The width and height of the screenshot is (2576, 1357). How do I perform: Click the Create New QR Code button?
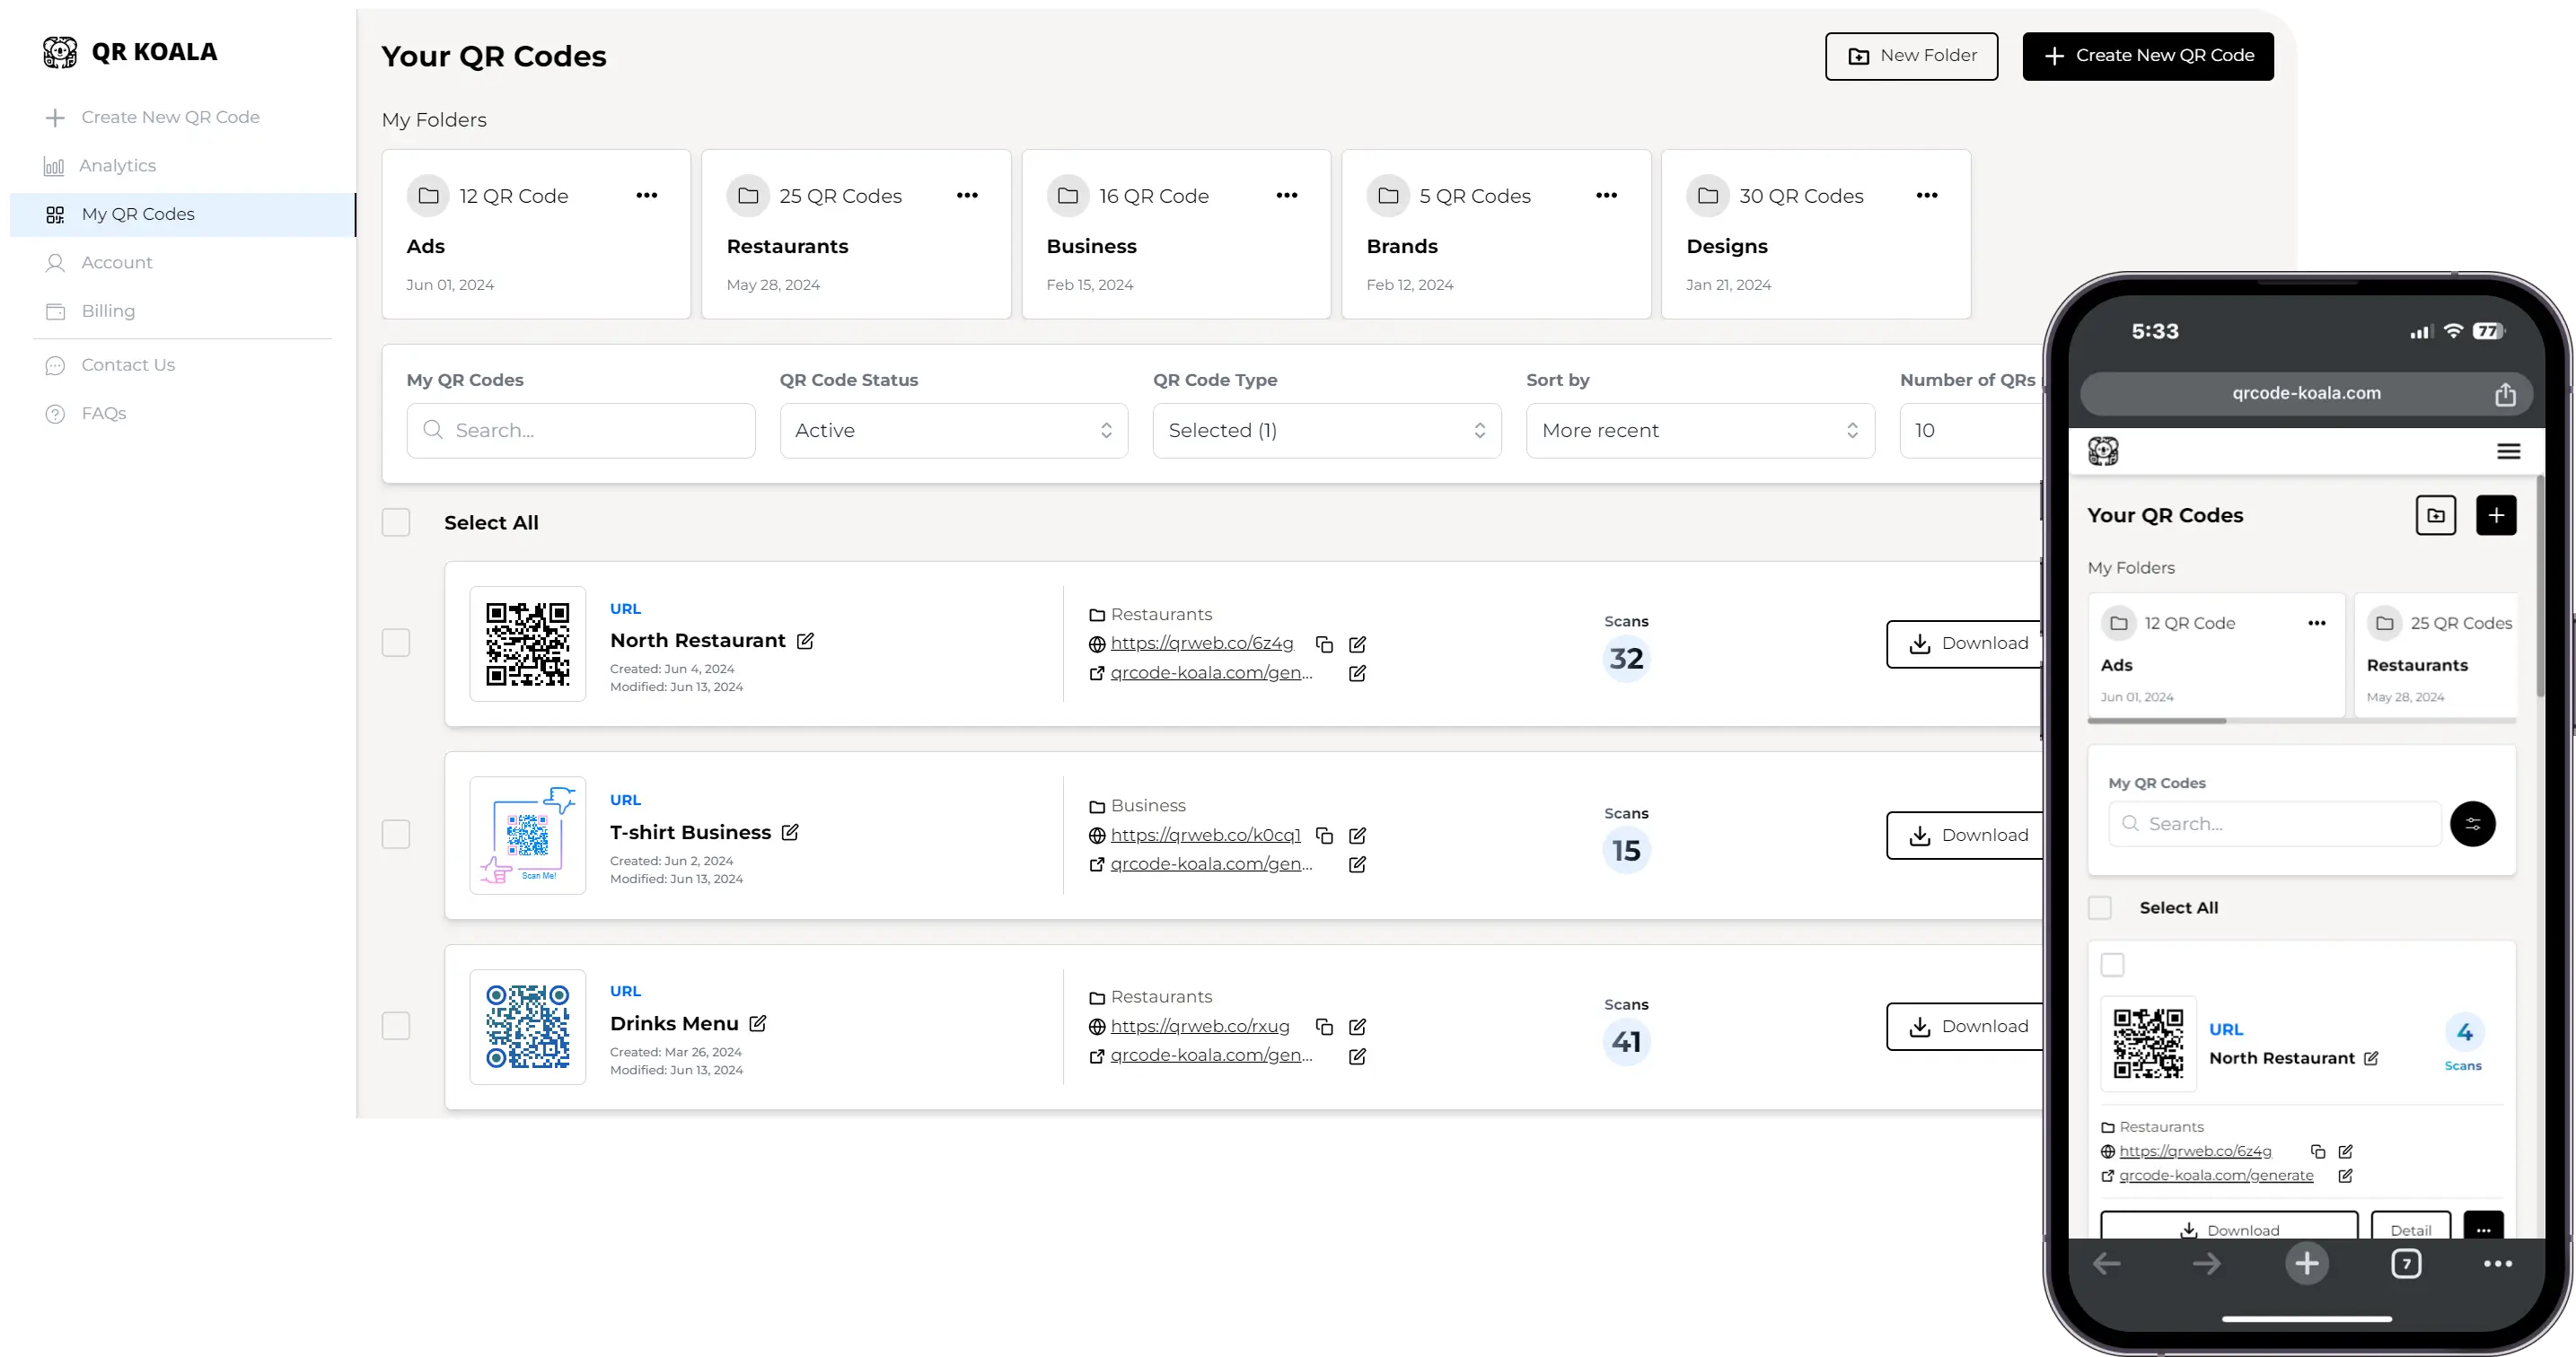[x=2147, y=56]
